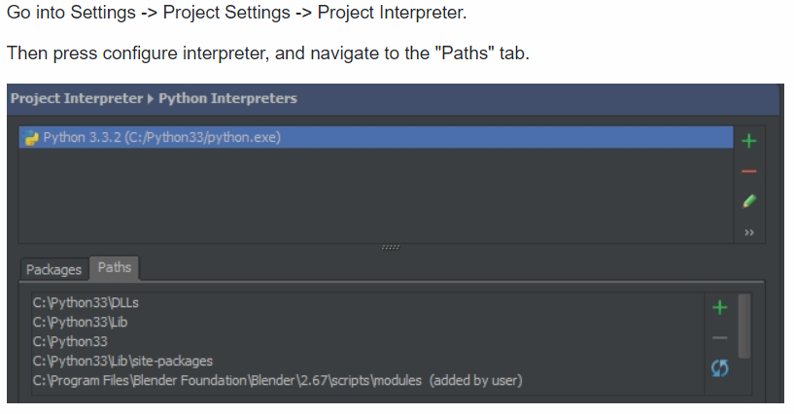Viewport: 794px width, 414px height.
Task: Select the C:\Python33 path entry
Action: pos(70,342)
